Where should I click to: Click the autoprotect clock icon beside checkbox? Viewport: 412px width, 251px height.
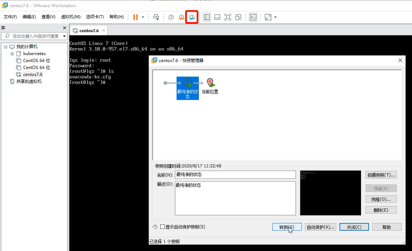(x=155, y=227)
